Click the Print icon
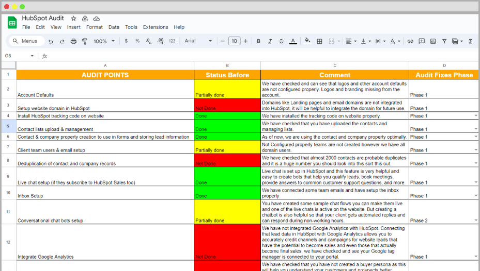The width and height of the screenshot is (480, 271). pyautogui.click(x=73, y=41)
